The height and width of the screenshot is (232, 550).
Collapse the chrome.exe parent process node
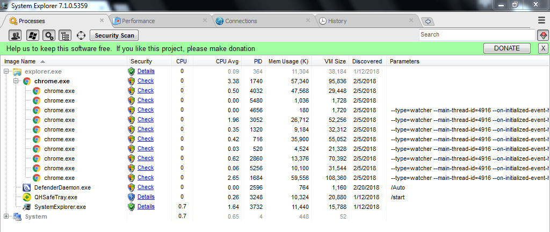(16, 81)
